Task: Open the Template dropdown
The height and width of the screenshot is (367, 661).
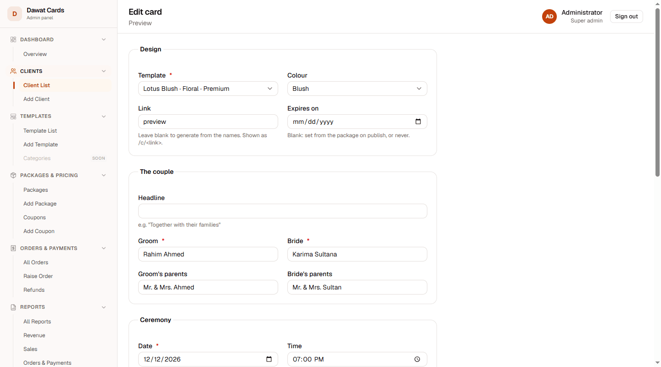Action: (208, 89)
